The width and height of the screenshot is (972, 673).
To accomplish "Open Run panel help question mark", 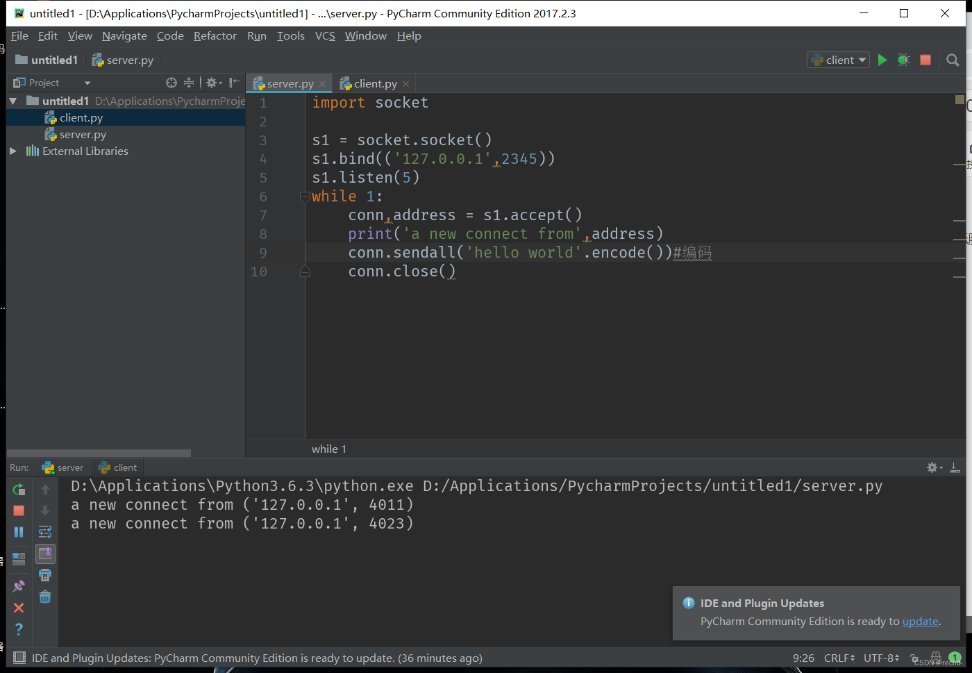I will (x=19, y=629).
